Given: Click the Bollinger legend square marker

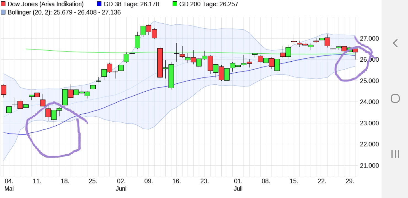Looking at the screenshot, I should coord(4,12).
